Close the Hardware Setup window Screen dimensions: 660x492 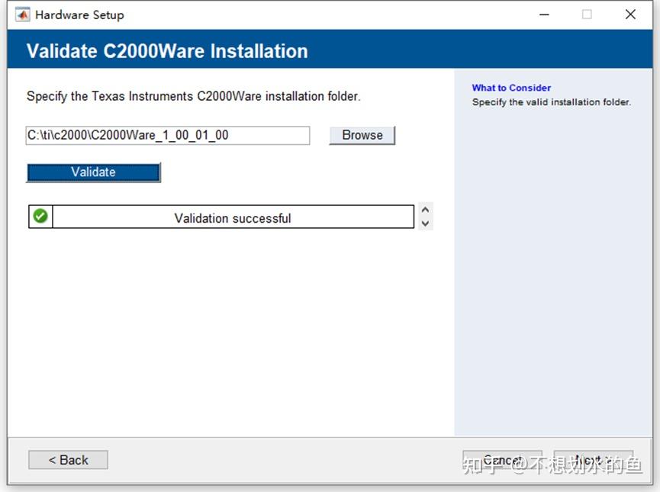pyautogui.click(x=630, y=14)
